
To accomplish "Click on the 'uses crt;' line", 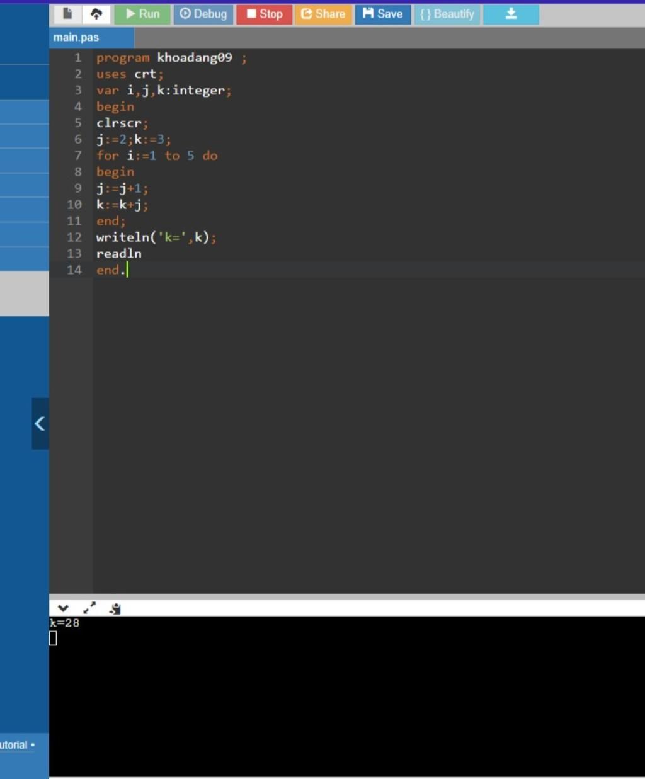I will tap(130, 74).
